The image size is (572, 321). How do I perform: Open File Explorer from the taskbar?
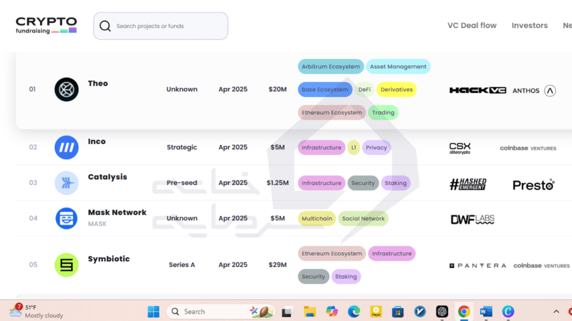pos(309,312)
